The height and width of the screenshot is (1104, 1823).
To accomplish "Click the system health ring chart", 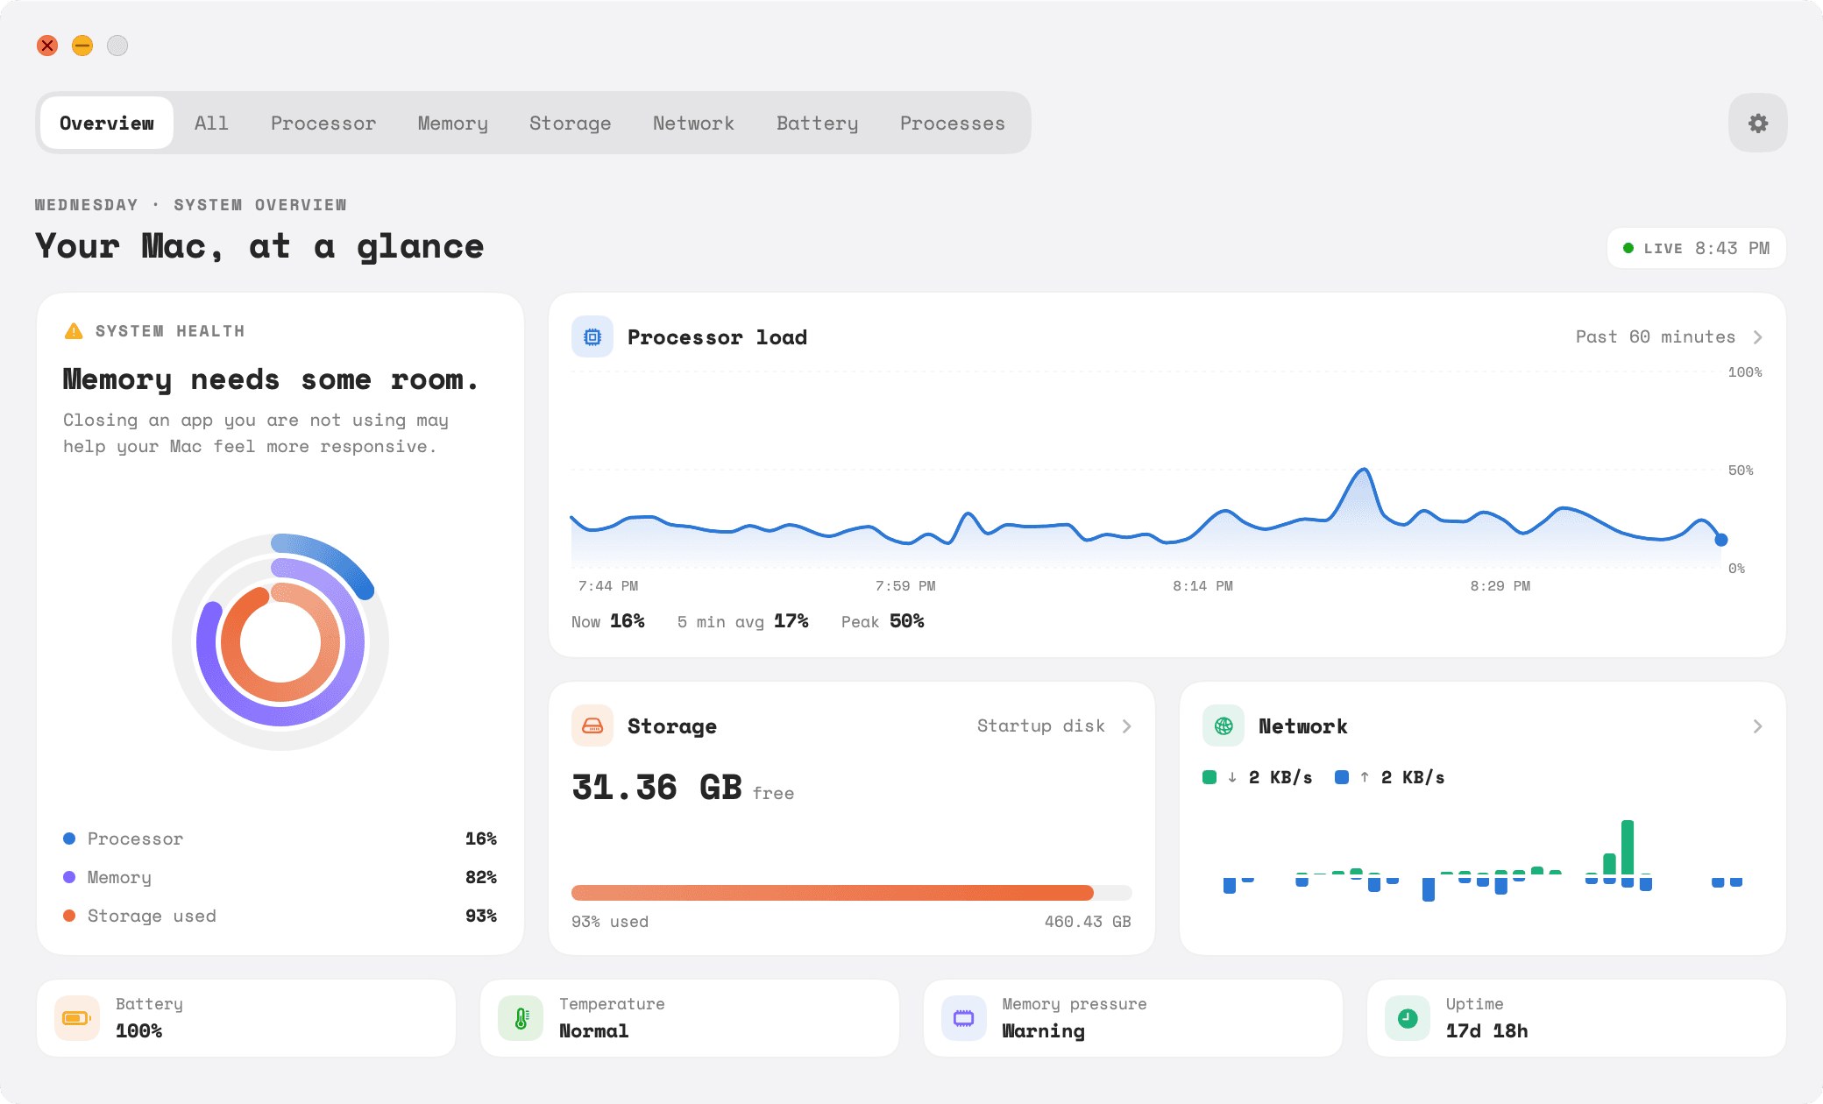I will coord(280,642).
